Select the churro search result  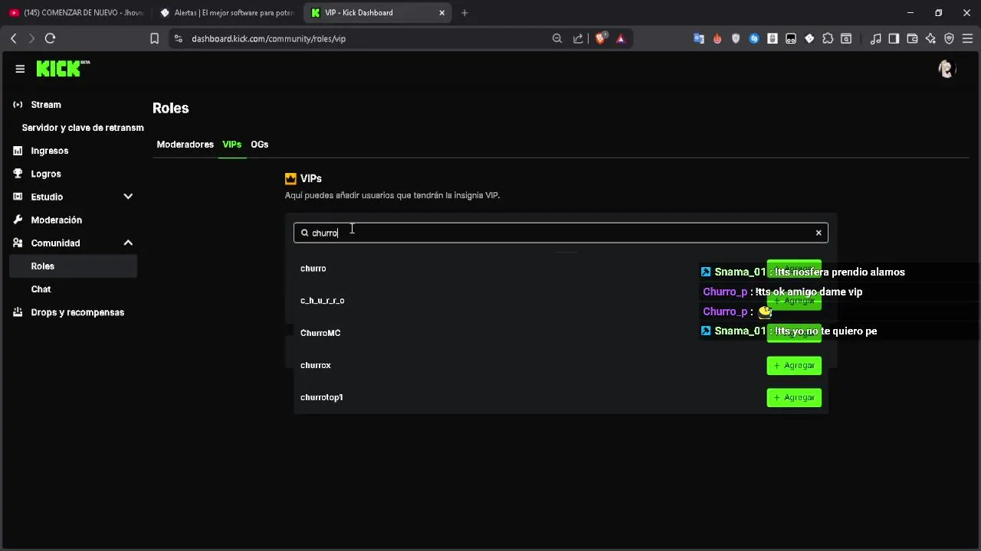point(313,269)
